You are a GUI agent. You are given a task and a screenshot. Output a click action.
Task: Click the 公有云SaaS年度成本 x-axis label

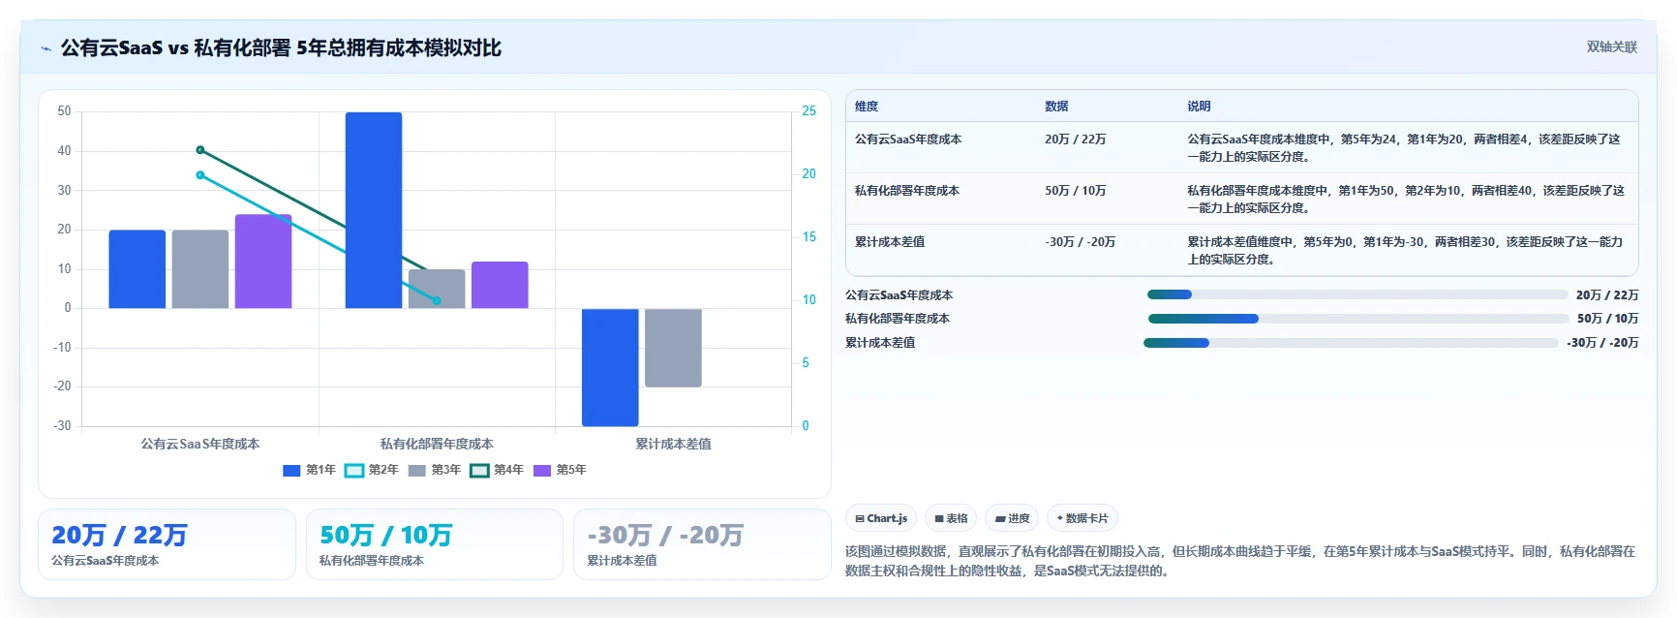(x=200, y=444)
